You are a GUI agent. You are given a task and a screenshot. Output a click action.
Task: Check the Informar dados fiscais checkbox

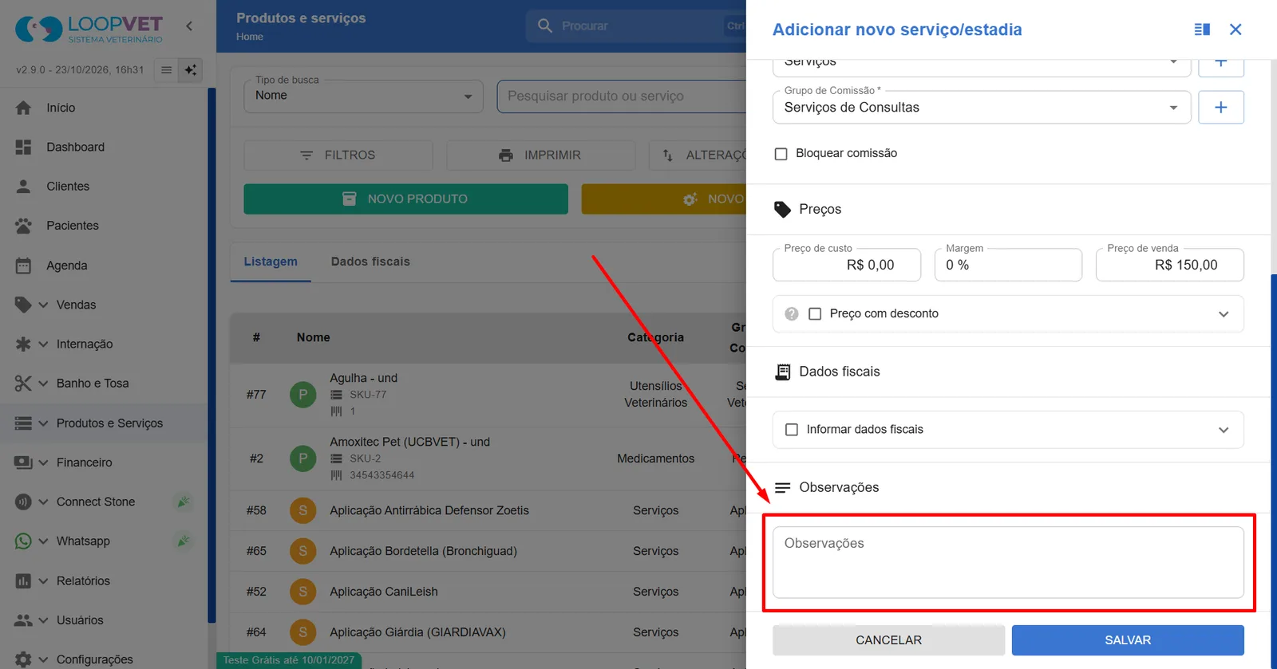(792, 430)
